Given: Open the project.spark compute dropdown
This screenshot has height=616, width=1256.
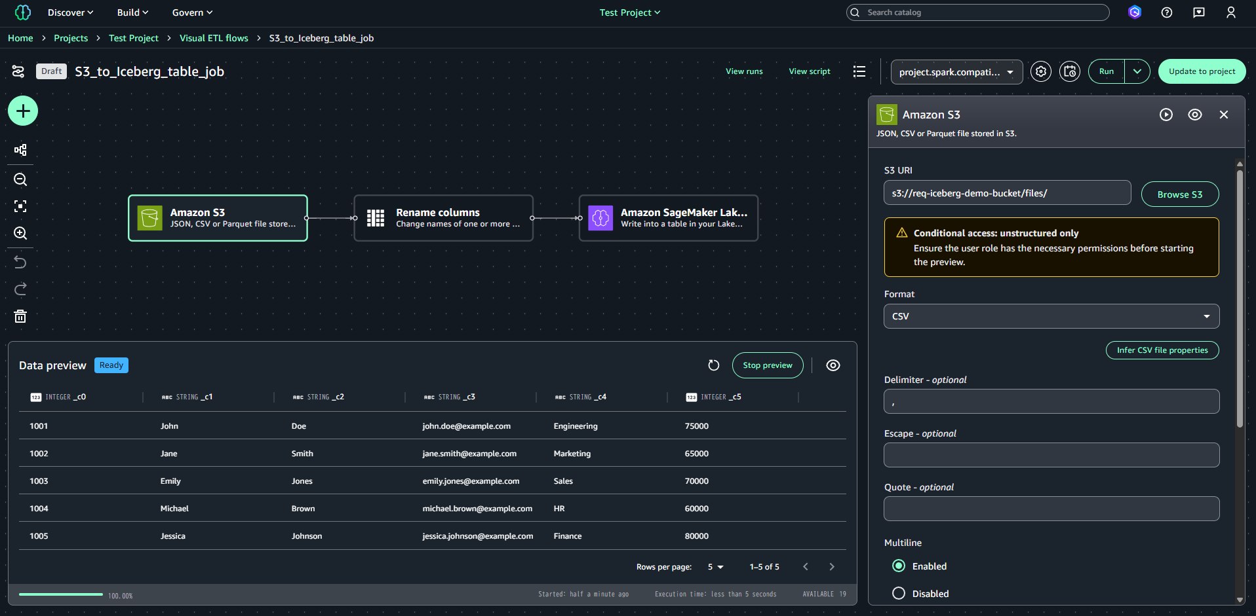Looking at the screenshot, I should (956, 72).
